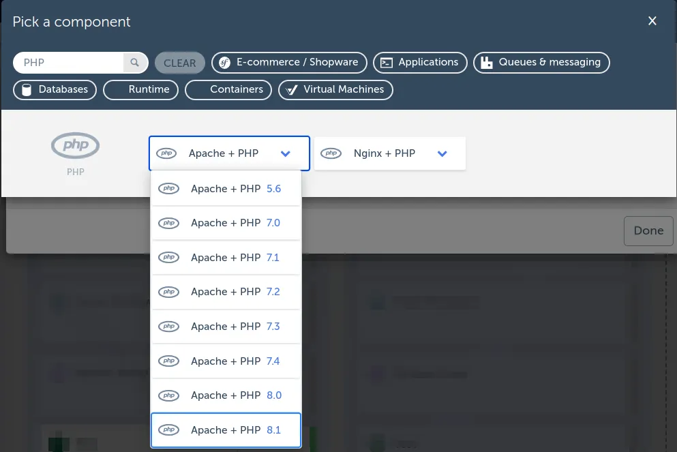Screen dimensions: 677x452
Task: Toggle the Containers category filter
Action: click(x=228, y=89)
